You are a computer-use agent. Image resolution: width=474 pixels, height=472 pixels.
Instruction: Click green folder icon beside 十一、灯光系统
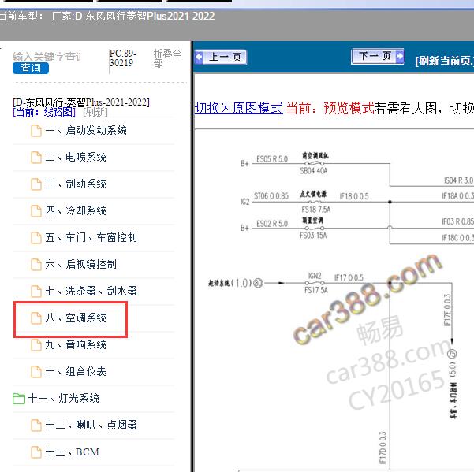tap(19, 399)
